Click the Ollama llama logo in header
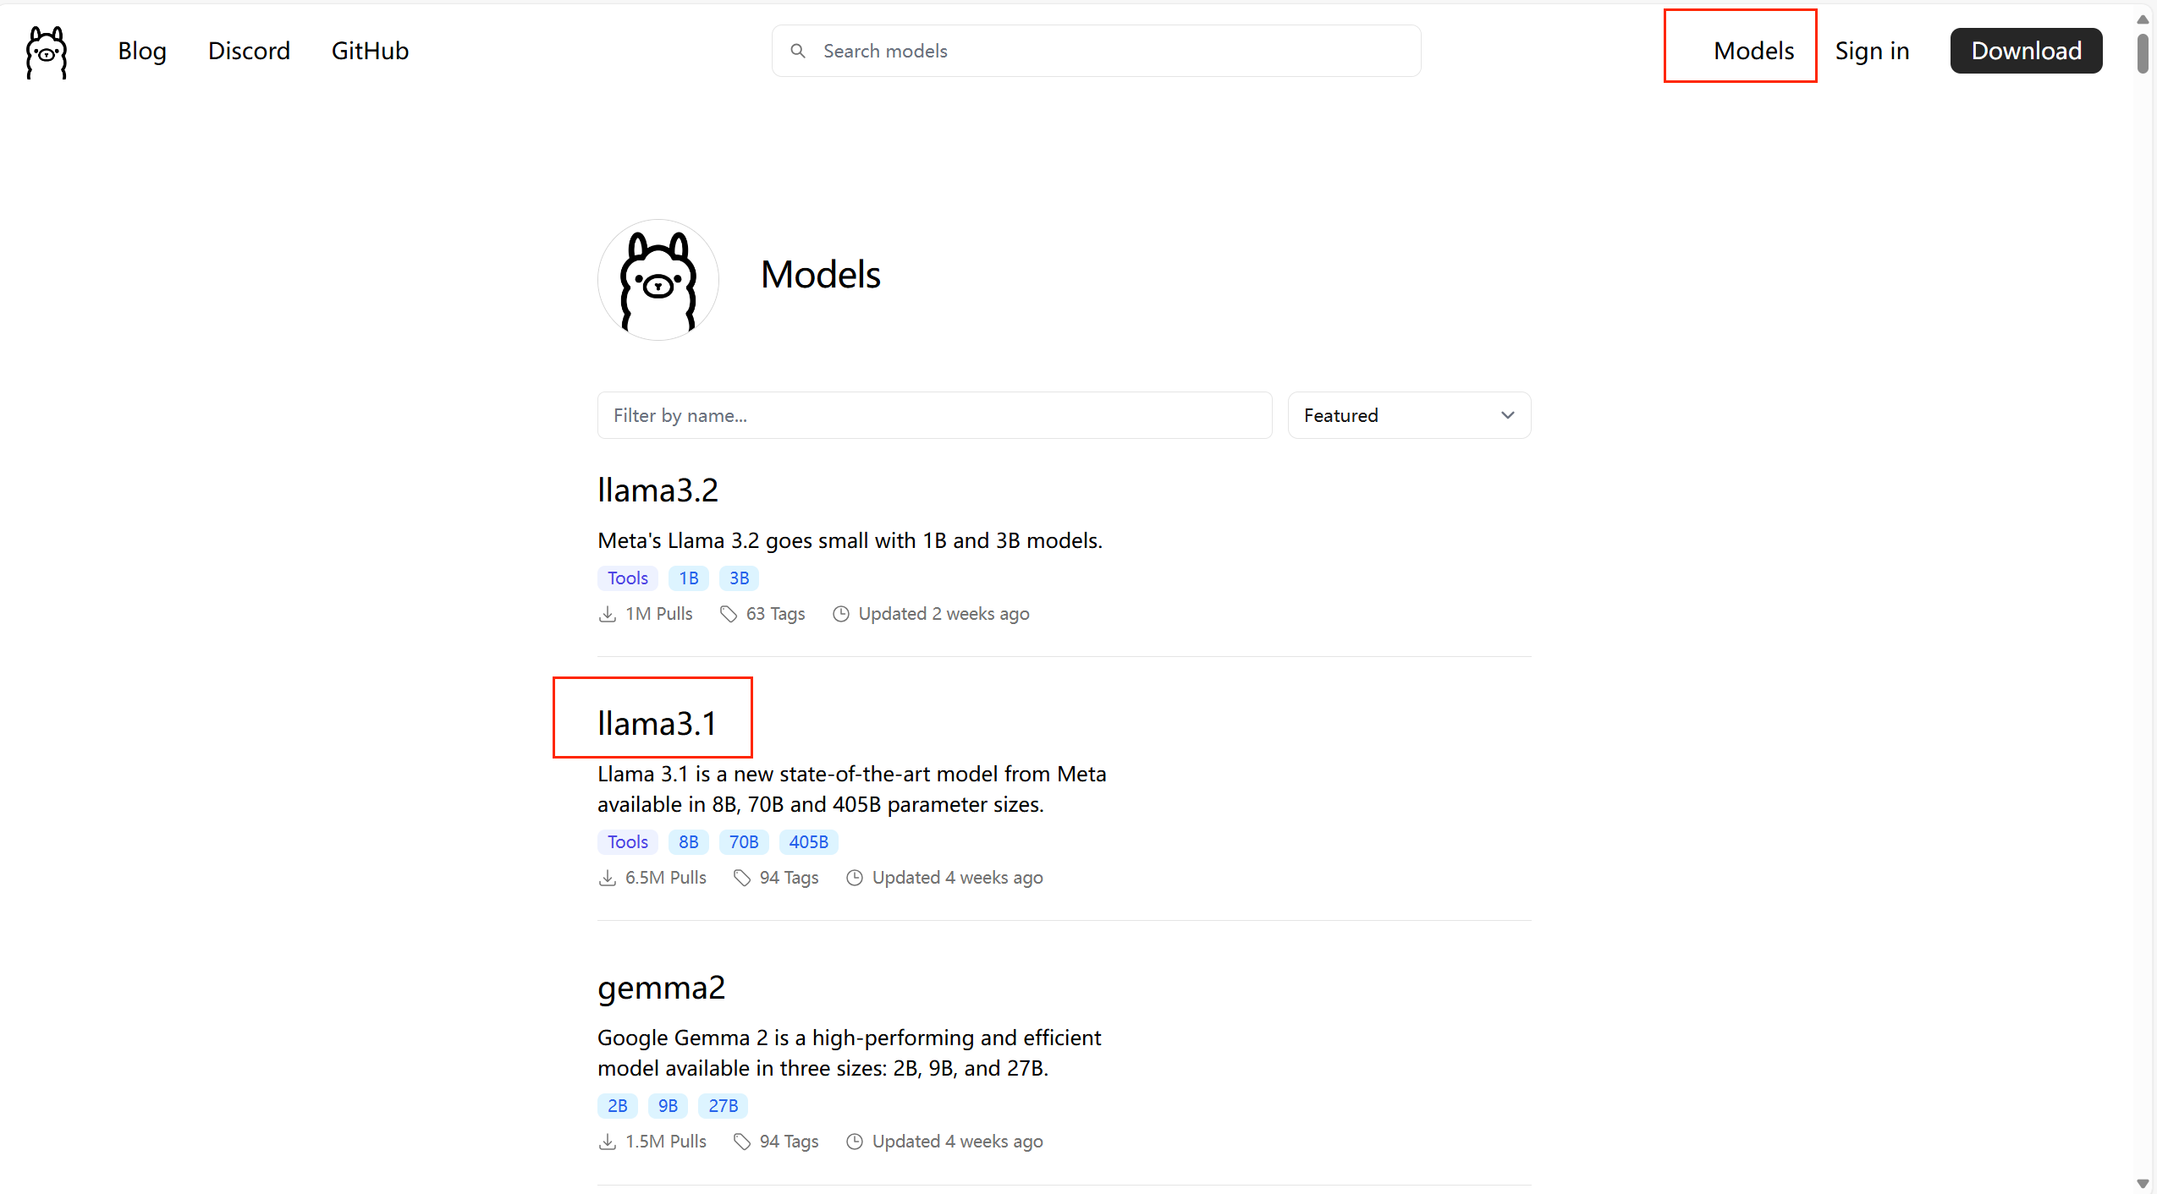This screenshot has height=1194, width=2157. [x=47, y=52]
